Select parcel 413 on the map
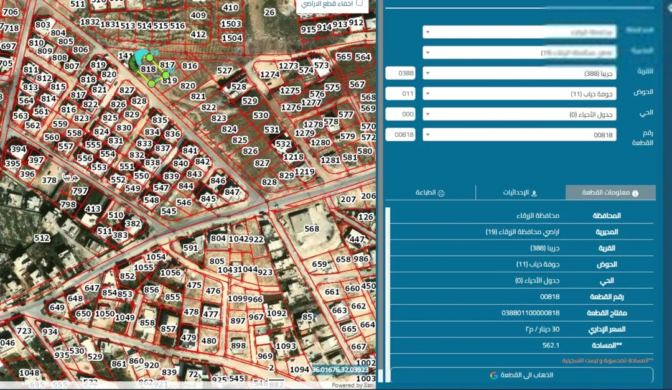Viewport: 672px width, 390px height. 93,209
